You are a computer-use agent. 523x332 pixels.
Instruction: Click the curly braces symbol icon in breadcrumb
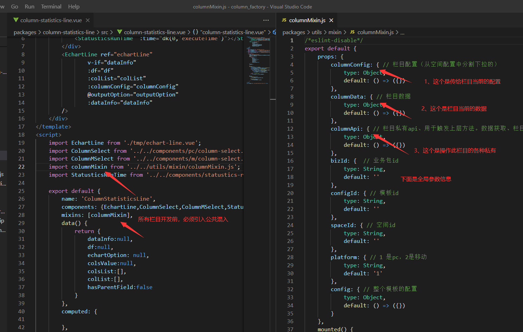point(195,32)
